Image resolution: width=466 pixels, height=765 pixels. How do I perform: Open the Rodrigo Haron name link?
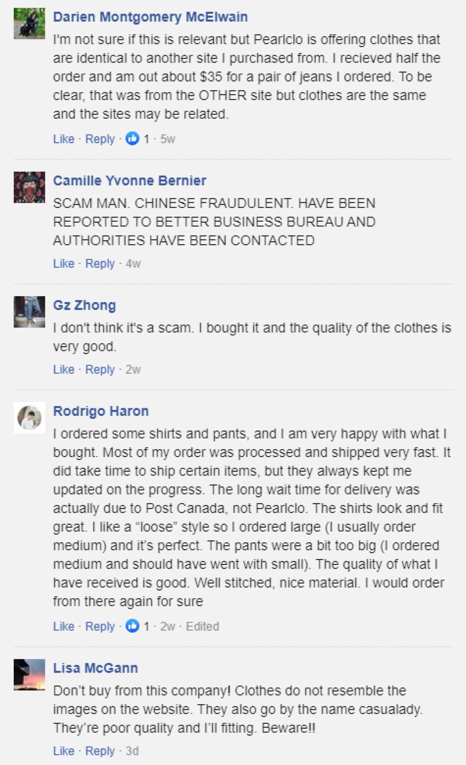101,411
